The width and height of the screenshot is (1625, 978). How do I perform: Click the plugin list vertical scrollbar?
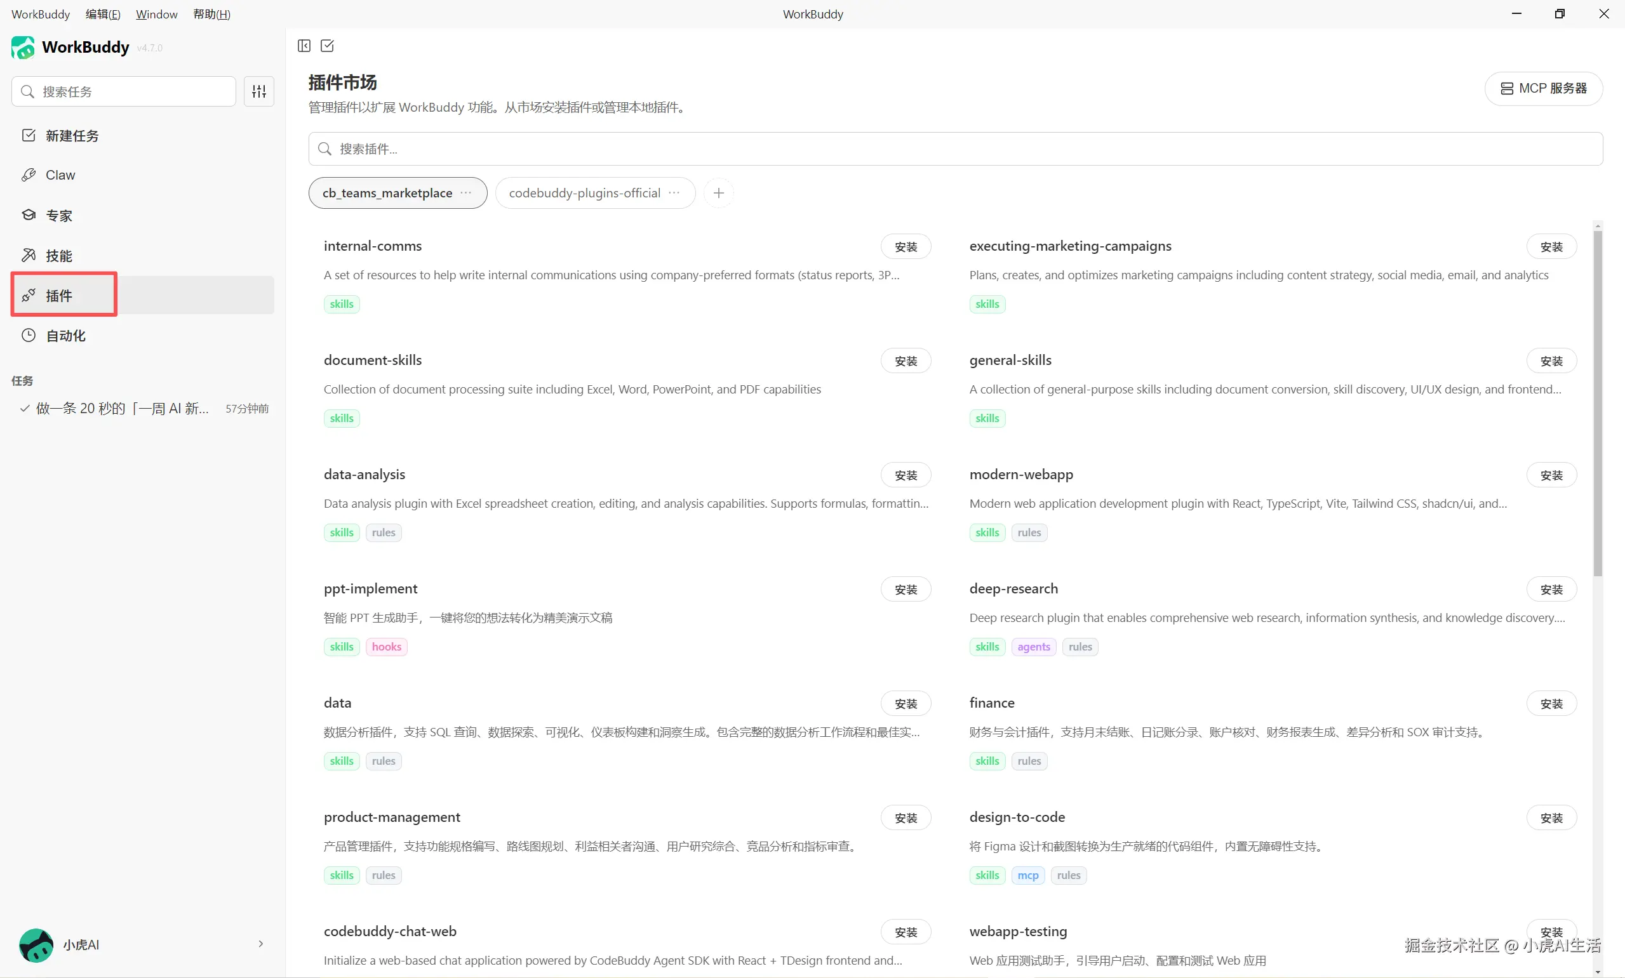point(1597,402)
